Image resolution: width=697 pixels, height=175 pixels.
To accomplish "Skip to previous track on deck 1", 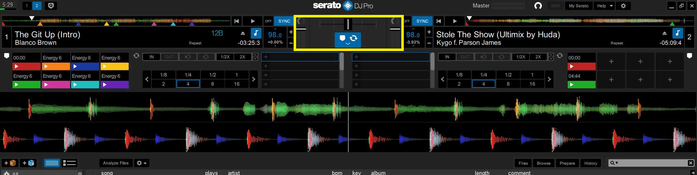I will tap(237, 21).
